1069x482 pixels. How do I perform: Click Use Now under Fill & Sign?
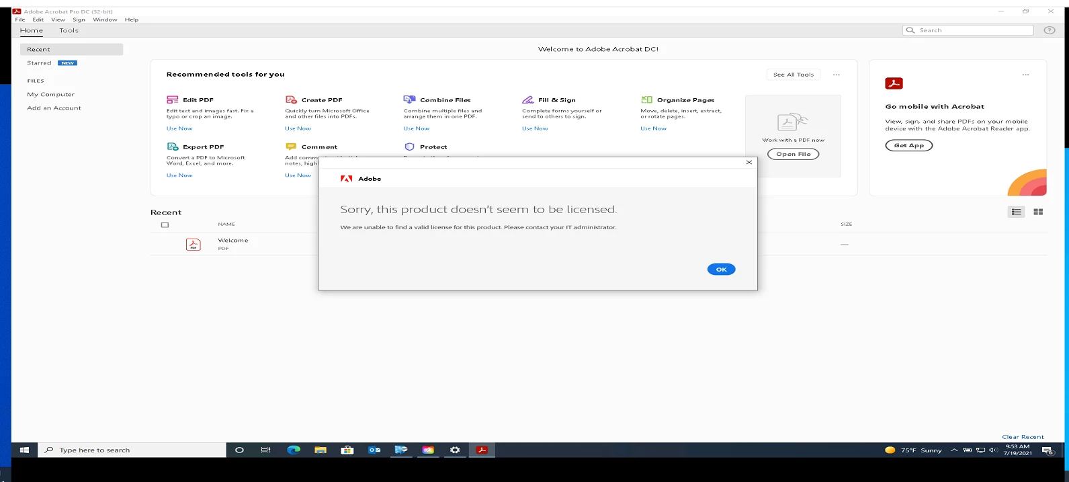pos(535,128)
